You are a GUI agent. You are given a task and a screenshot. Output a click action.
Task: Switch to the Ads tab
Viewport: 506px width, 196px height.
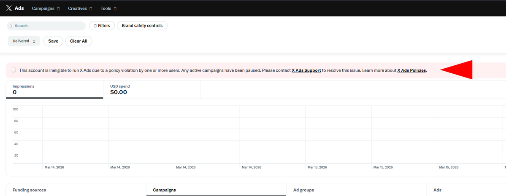point(466,190)
